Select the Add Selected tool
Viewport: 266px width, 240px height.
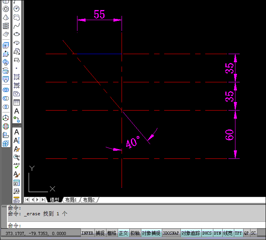[x=17, y=119]
